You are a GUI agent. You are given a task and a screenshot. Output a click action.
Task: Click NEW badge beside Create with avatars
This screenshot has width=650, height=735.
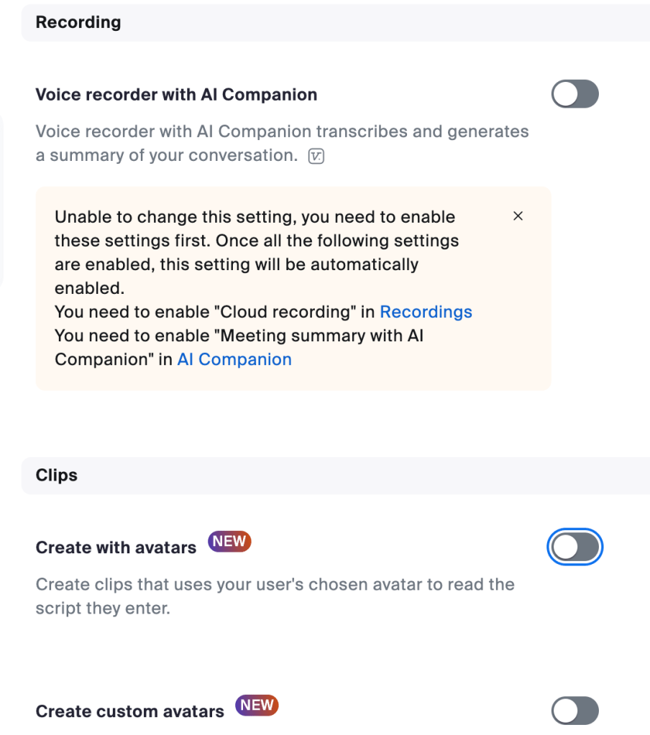(x=229, y=542)
